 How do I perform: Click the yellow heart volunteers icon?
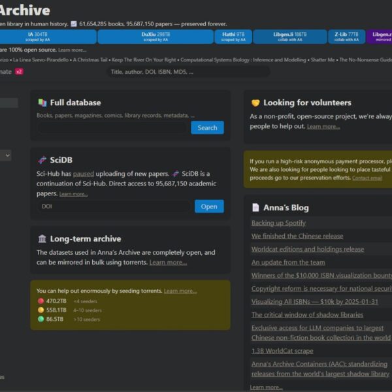[x=255, y=103]
